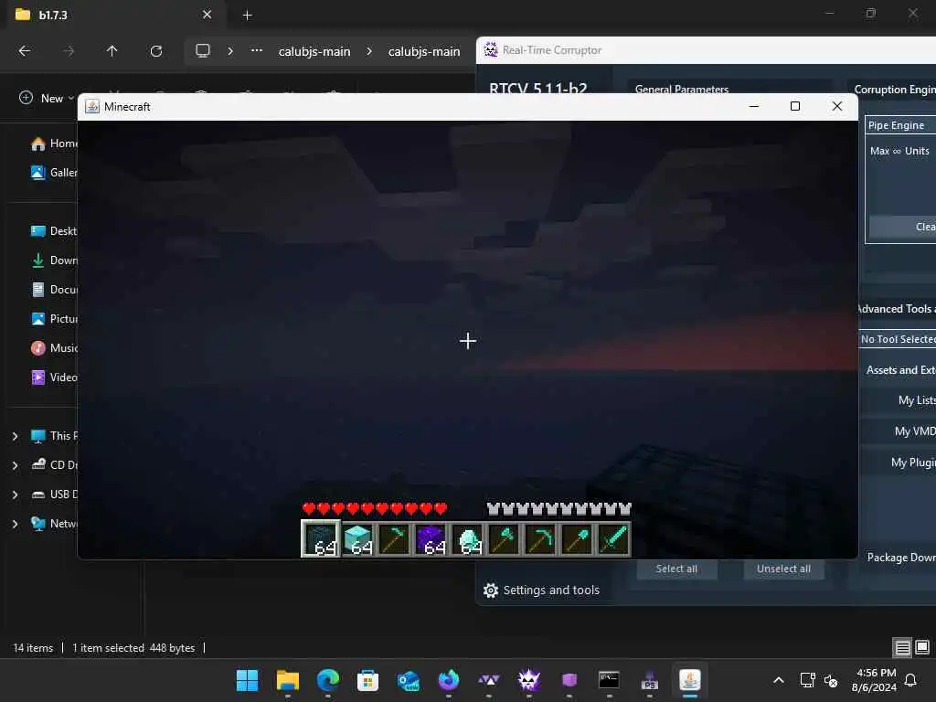Switch to Real-Time Corruptor taskbar icon
This screenshot has height=702, width=936.
tap(529, 680)
